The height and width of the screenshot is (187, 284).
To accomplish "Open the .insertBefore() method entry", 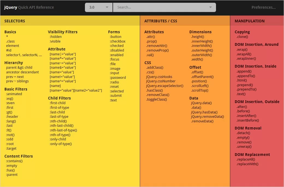I will 248,120.
